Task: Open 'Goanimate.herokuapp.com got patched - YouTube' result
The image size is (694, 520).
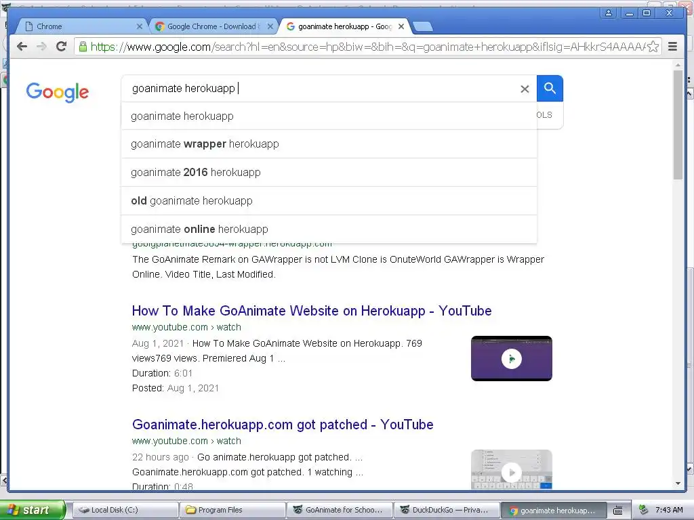Action: 283,425
